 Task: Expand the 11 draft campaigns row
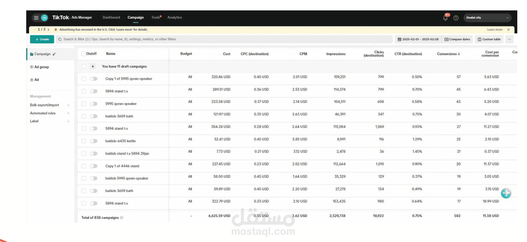click(x=93, y=66)
